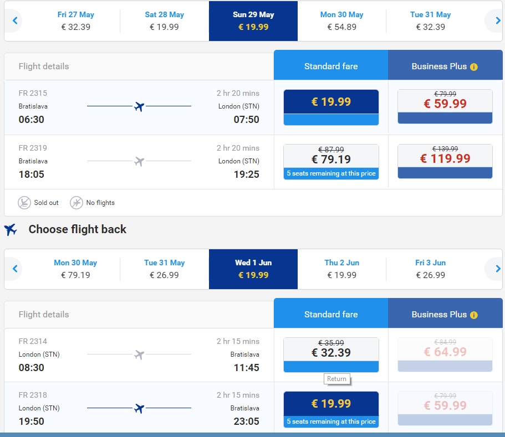The height and width of the screenshot is (437, 505).
Task: Select Fri 27 May outbound date
Action: click(76, 21)
